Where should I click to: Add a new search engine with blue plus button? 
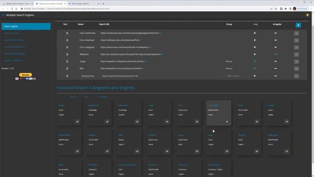298,25
